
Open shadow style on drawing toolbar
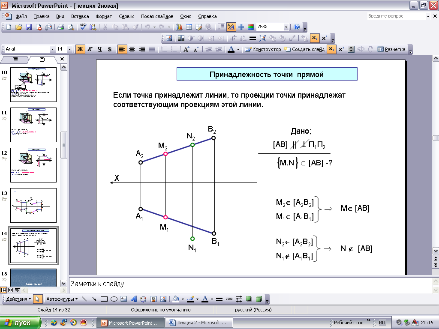249,299
